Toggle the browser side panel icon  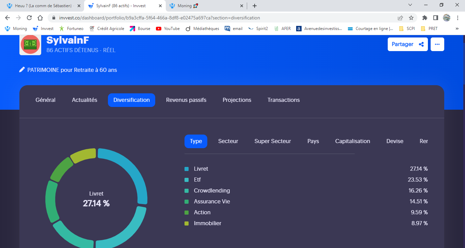point(435,18)
